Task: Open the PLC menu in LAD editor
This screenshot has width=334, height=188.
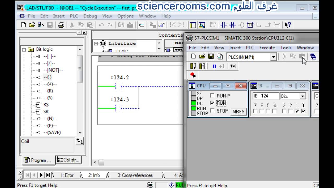Action: coord(74,16)
